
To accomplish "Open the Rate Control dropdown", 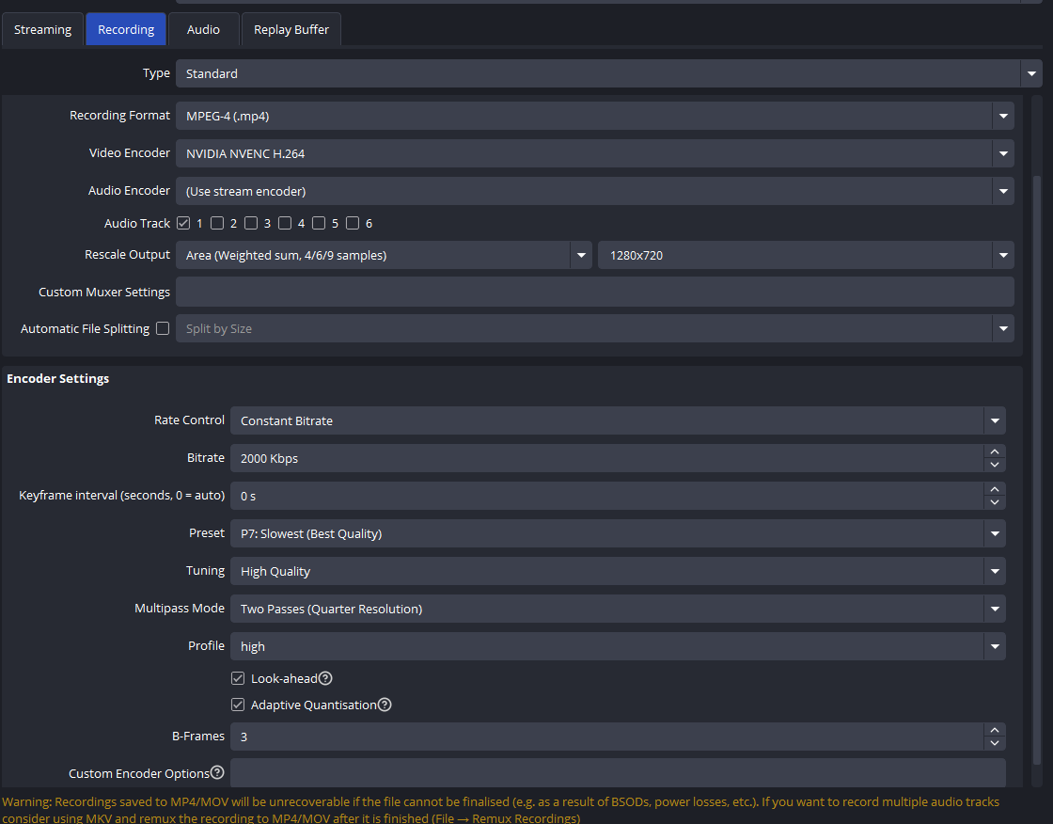I will point(618,420).
